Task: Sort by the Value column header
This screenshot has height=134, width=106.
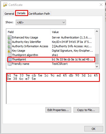Action: tap(72, 32)
